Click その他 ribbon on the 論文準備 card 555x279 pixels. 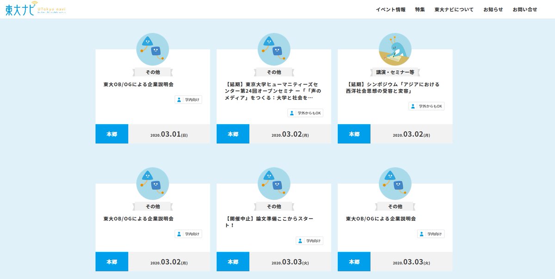[274, 206]
